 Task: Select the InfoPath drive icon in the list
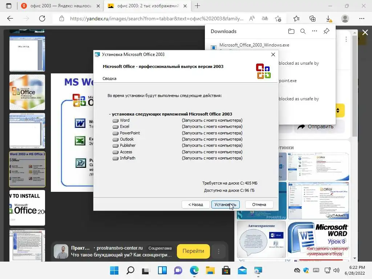point(116,158)
